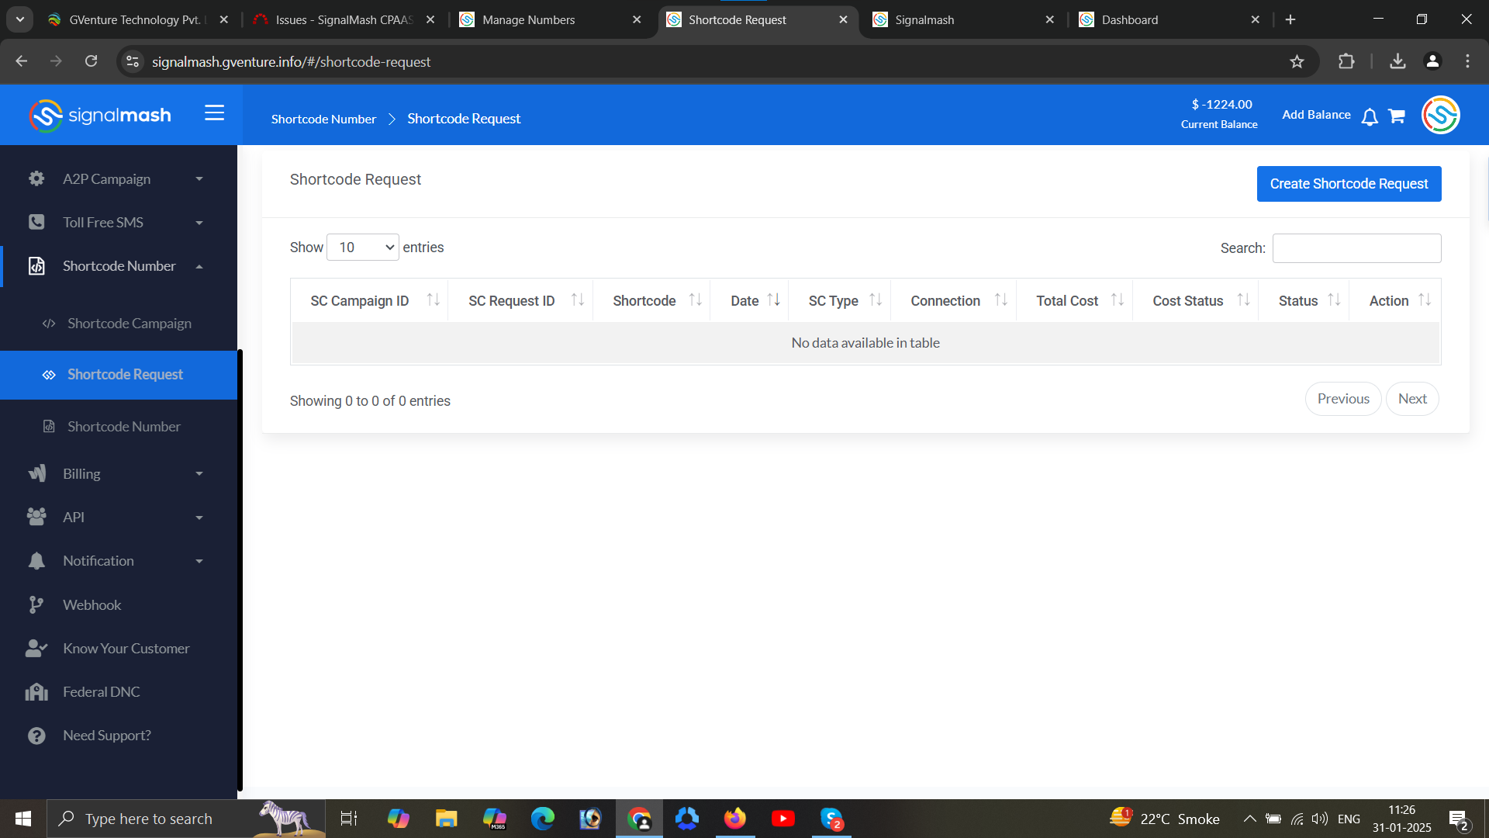The image size is (1489, 838).
Task: Sort by Action column arrows
Action: tap(1425, 300)
